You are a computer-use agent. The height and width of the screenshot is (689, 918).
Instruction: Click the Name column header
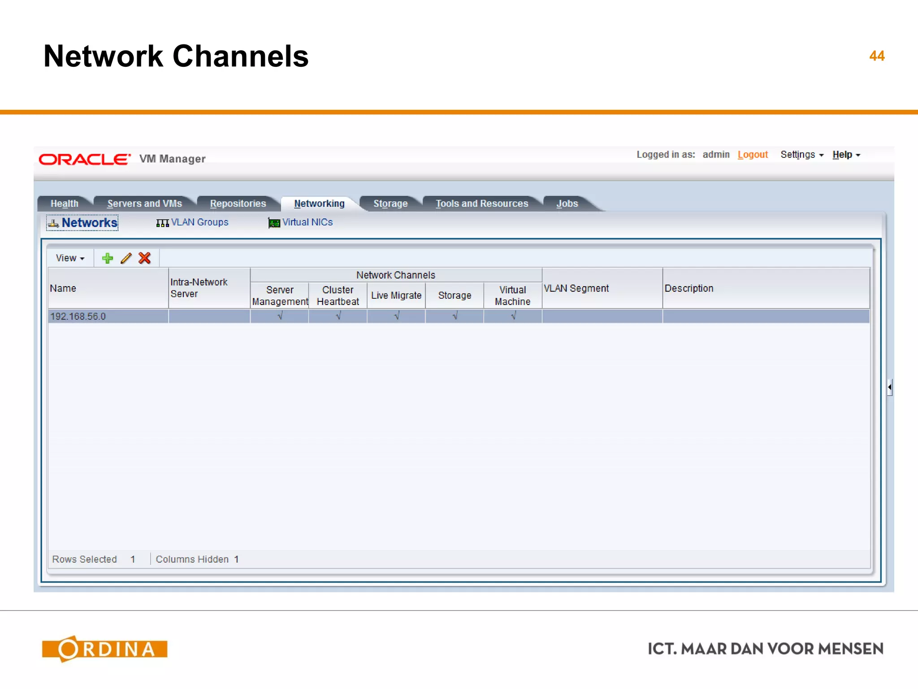108,288
